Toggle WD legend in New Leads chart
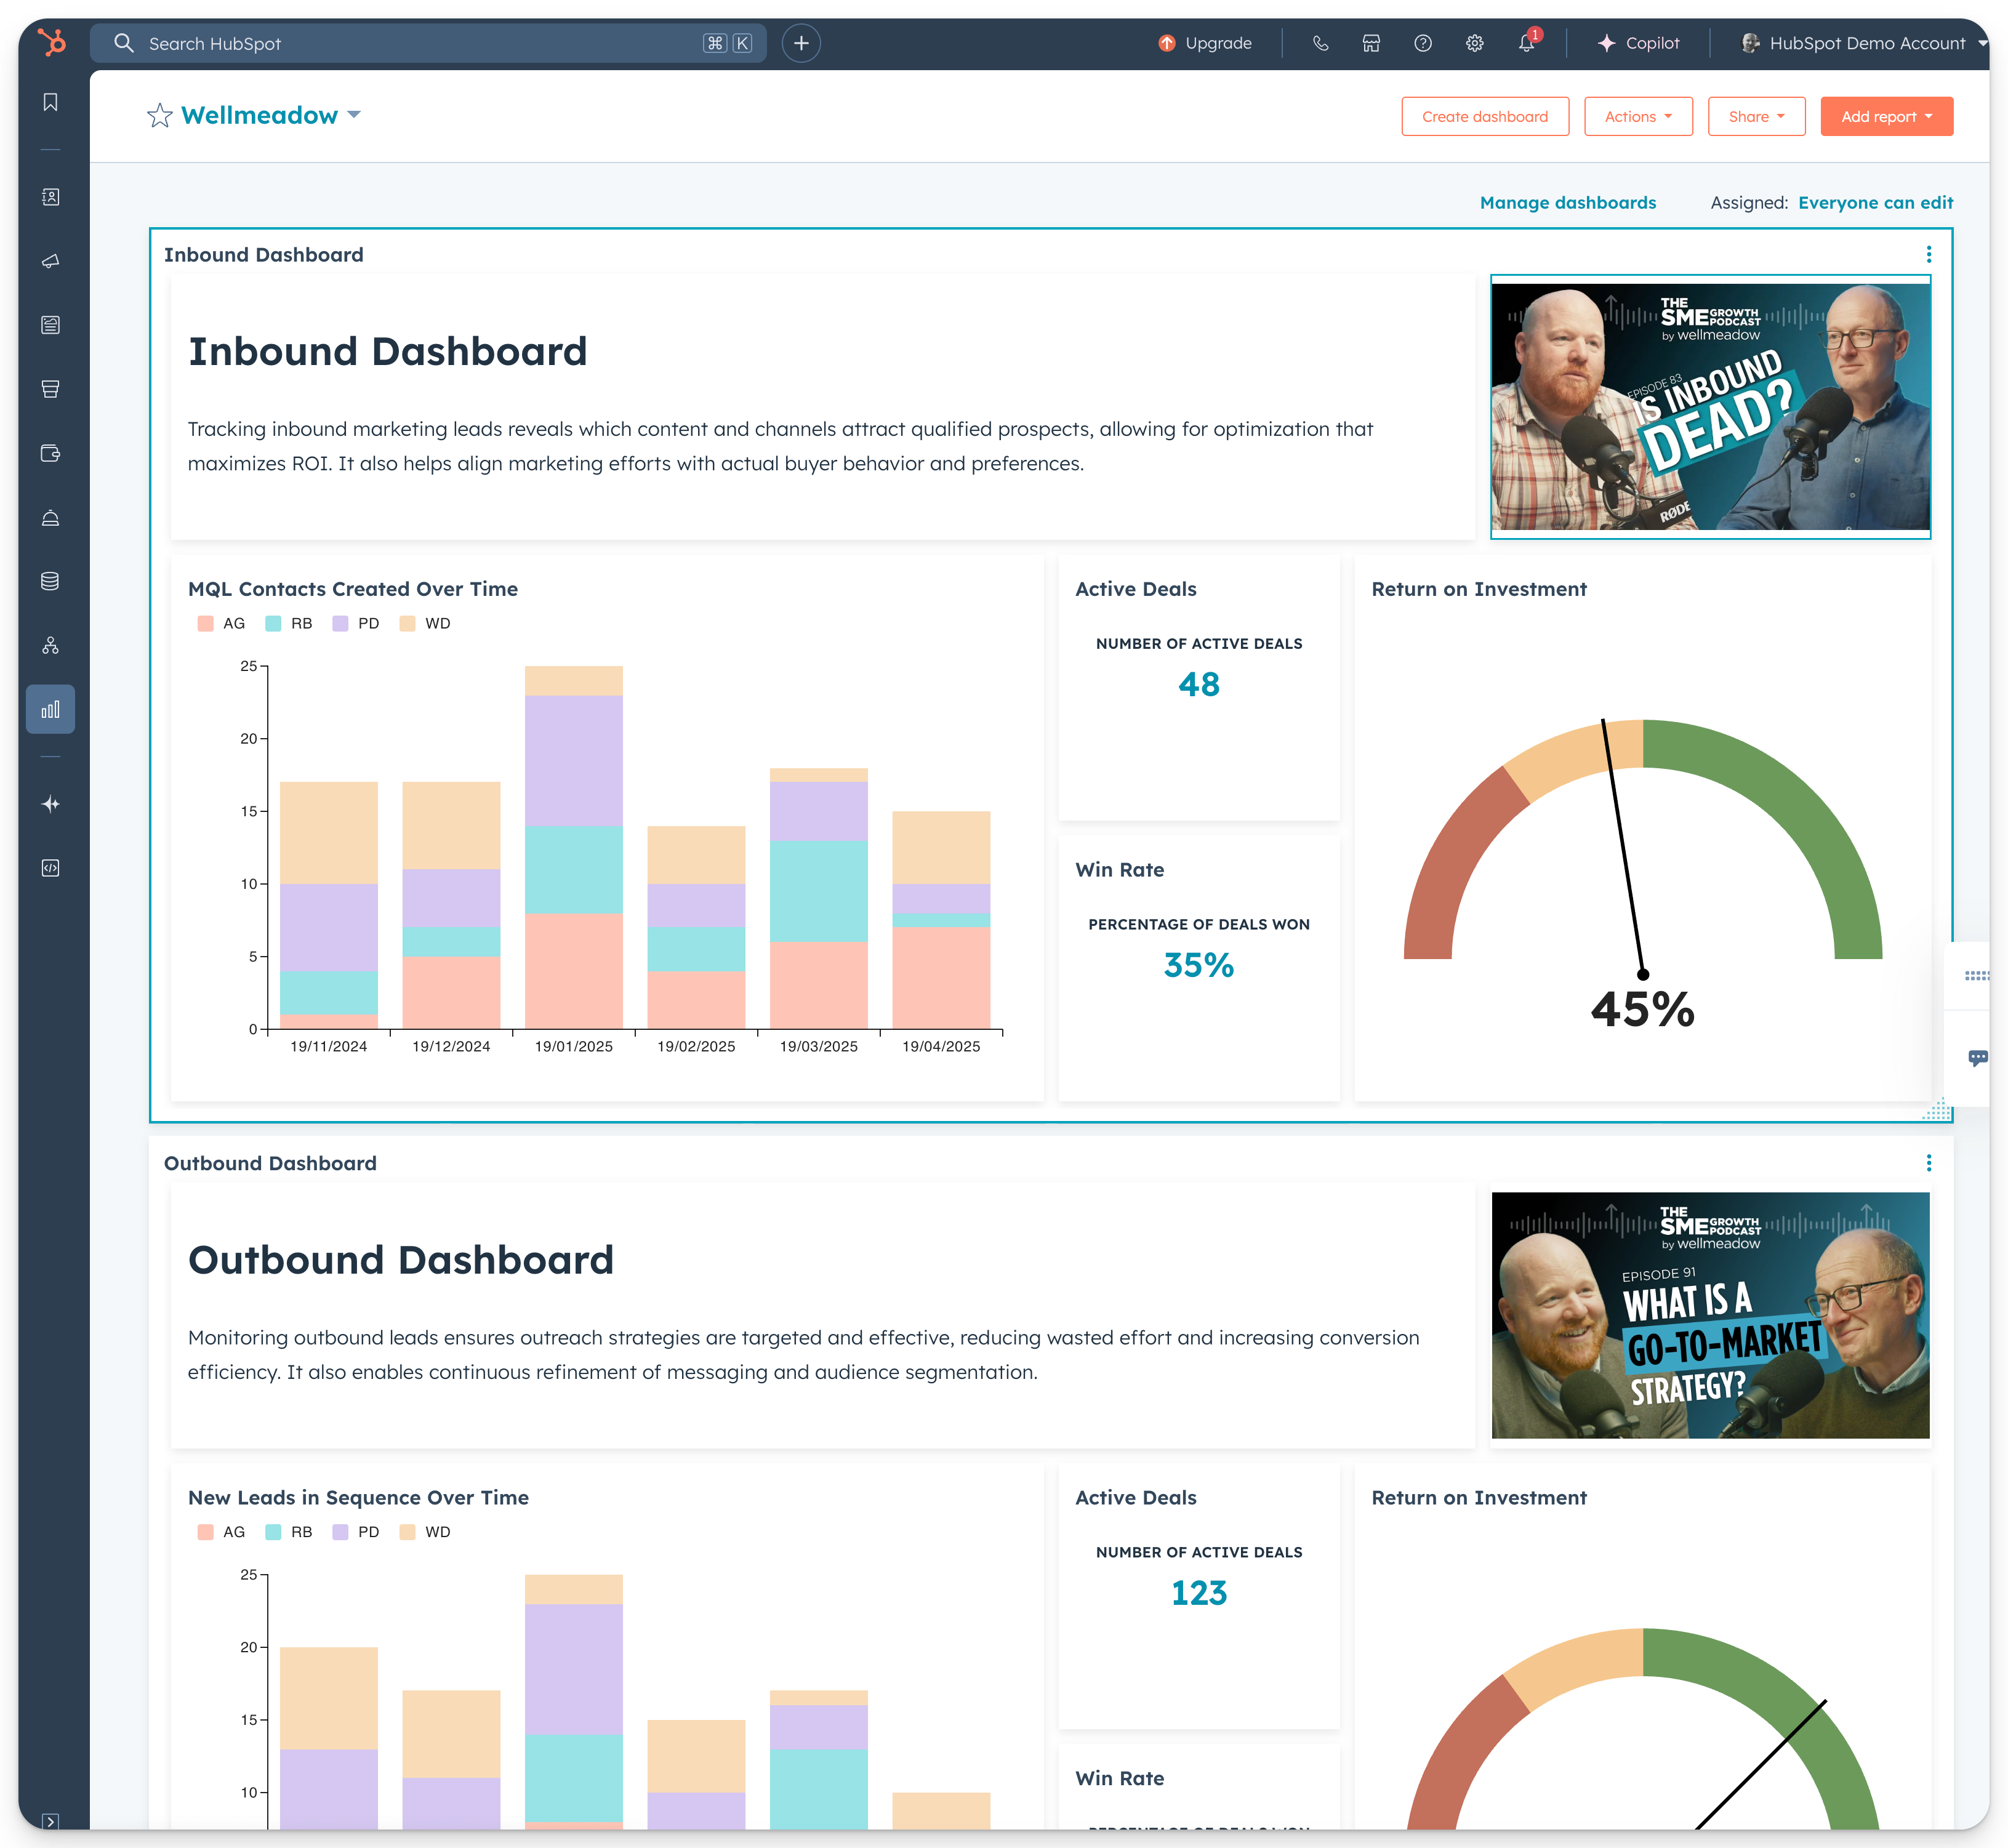 pos(425,1532)
